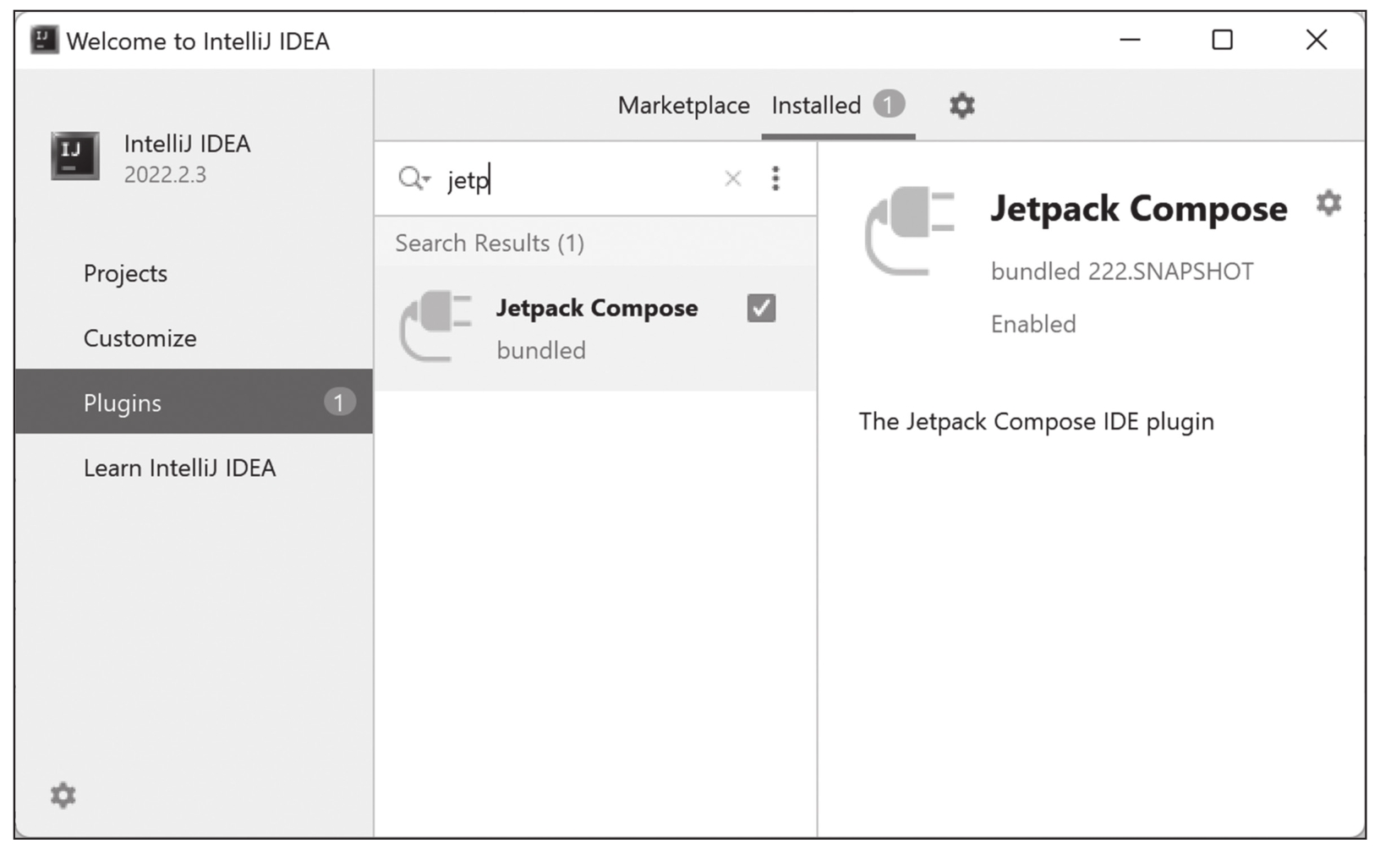Minimize the Welcome window
The image size is (1380, 849).
pos(1130,40)
